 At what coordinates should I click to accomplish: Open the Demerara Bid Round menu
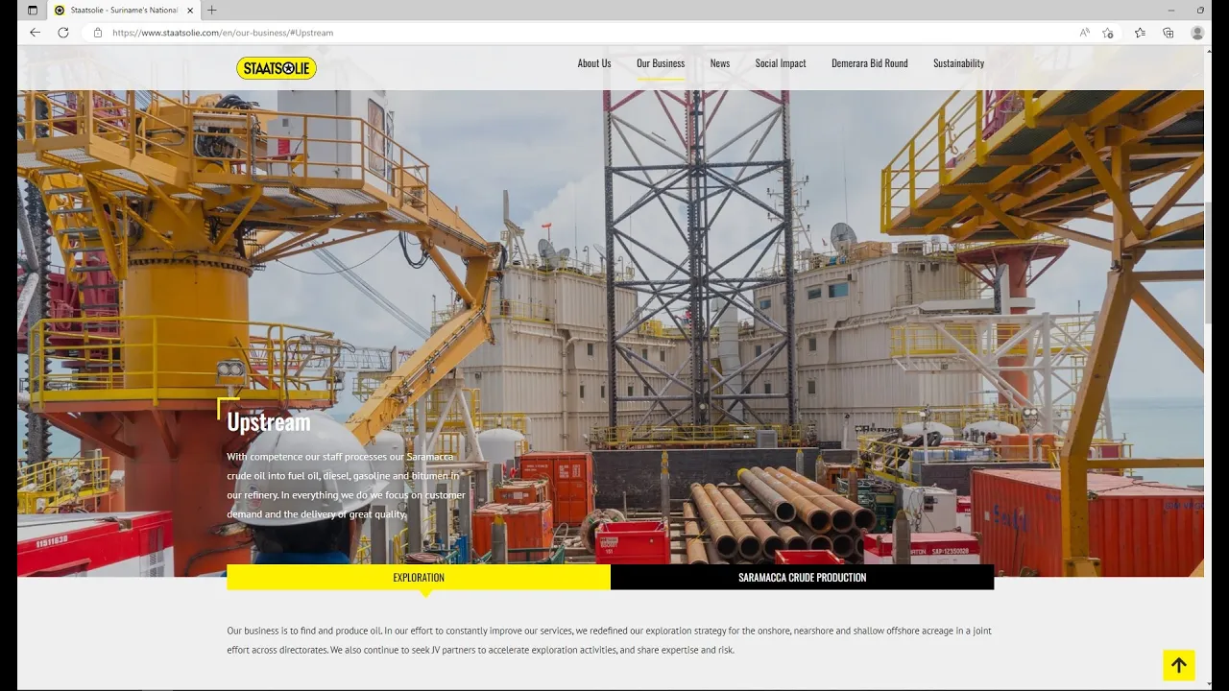[870, 63]
